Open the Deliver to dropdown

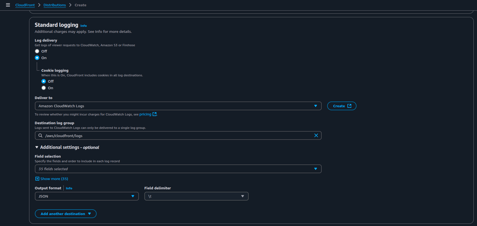[178, 106]
